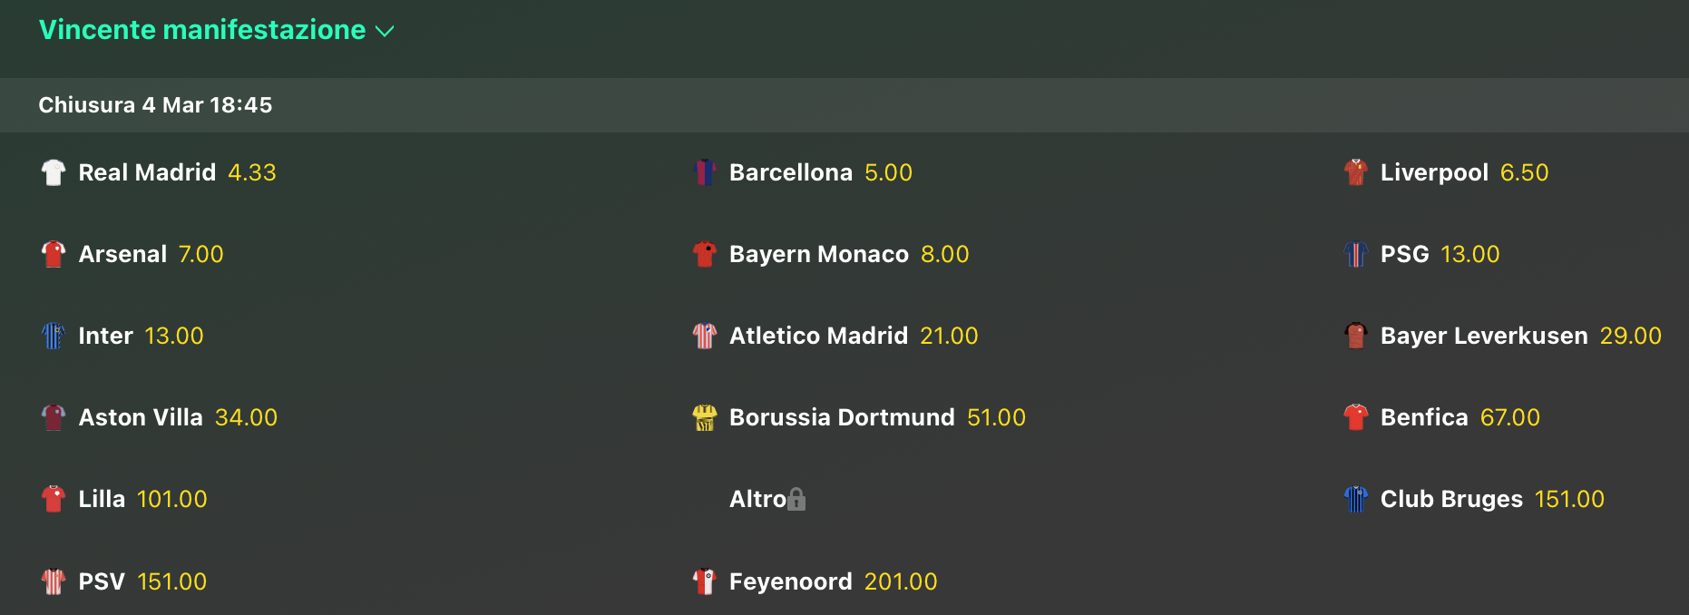Collapse the Vincente manifestazione chevron
The width and height of the screenshot is (1689, 615).
point(385,31)
